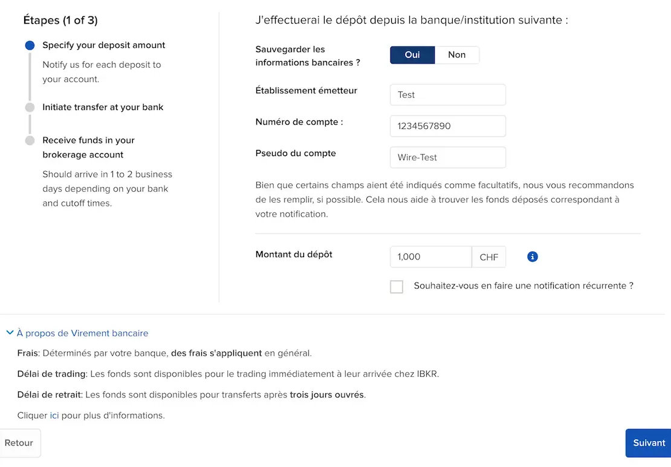
Task: Click the Retour button
Action: (19, 443)
